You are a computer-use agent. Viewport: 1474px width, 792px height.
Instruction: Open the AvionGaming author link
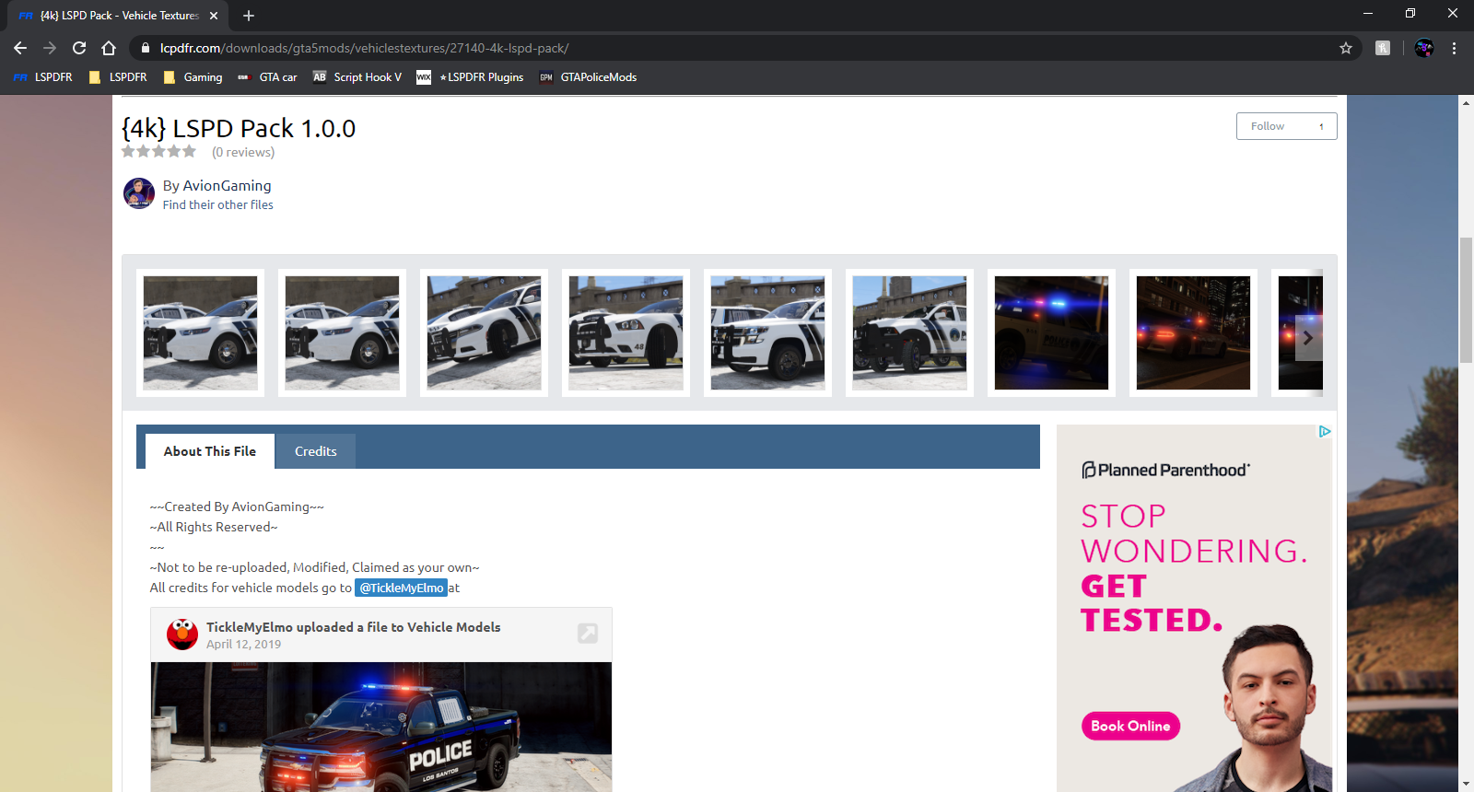click(x=227, y=185)
